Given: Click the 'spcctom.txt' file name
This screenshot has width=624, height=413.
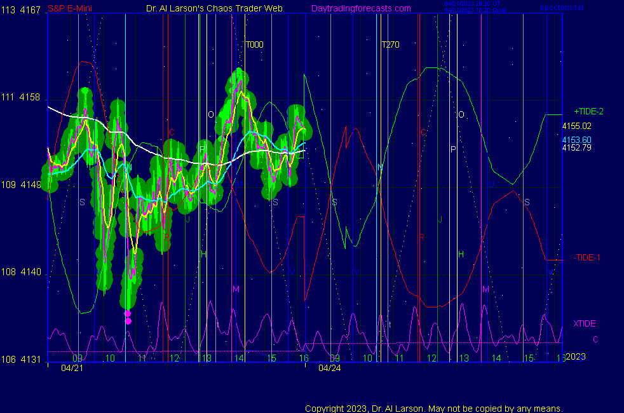Looking at the screenshot, I should click(562, 8).
